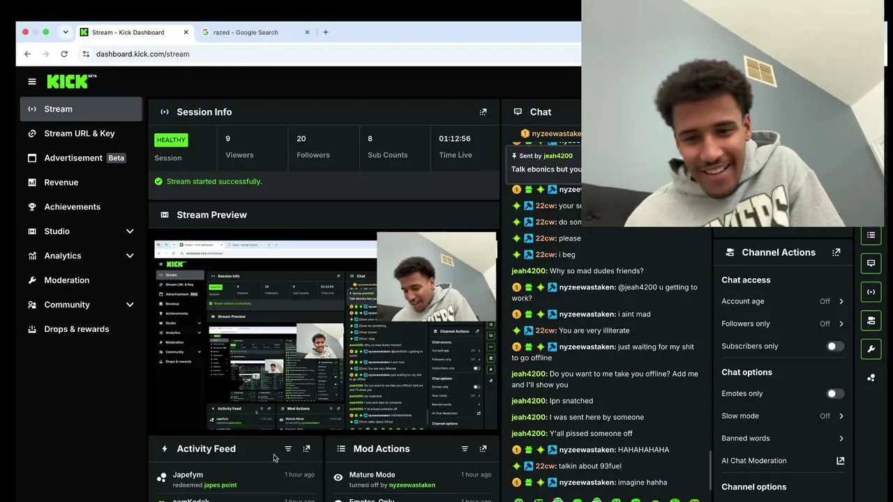
Task: Click the HEALTHY session status badge
Action: [x=171, y=140]
